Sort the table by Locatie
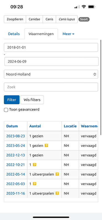Image resolution: width=102 pixels, height=220 pixels. (x=70, y=126)
